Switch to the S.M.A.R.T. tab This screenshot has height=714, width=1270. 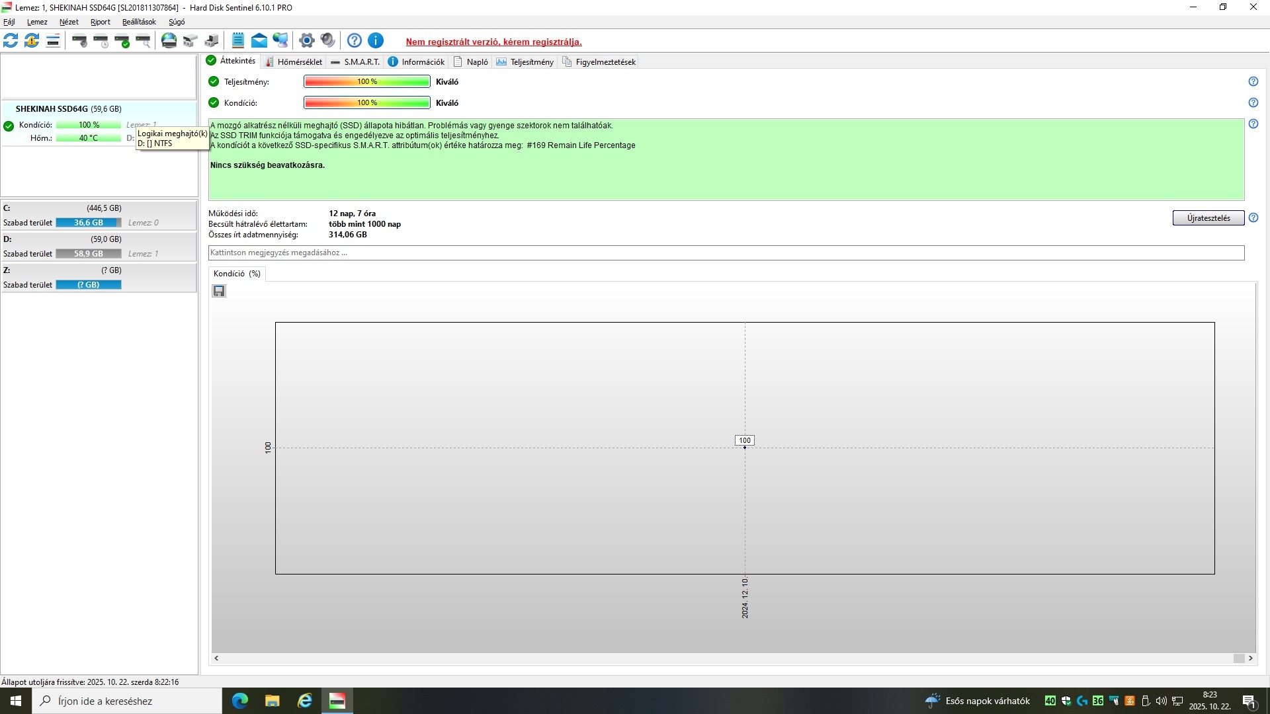point(355,62)
